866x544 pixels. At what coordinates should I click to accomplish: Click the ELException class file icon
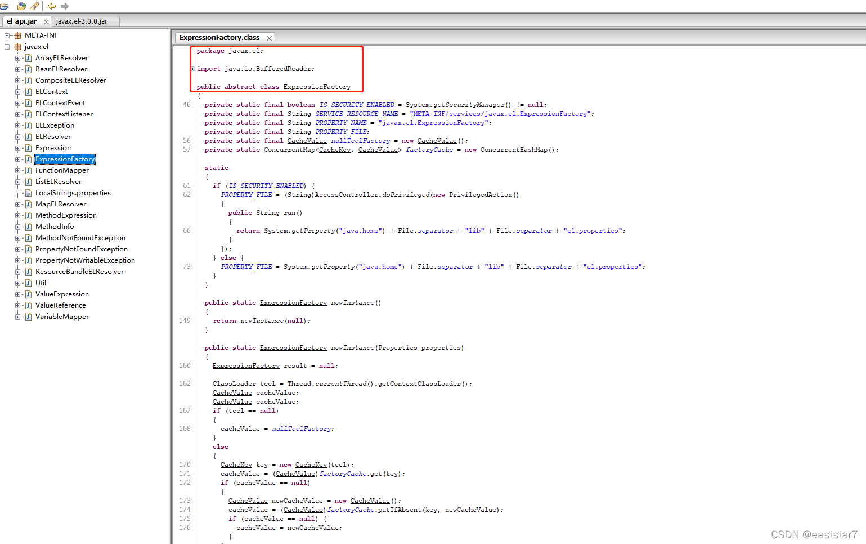pyautogui.click(x=28, y=125)
